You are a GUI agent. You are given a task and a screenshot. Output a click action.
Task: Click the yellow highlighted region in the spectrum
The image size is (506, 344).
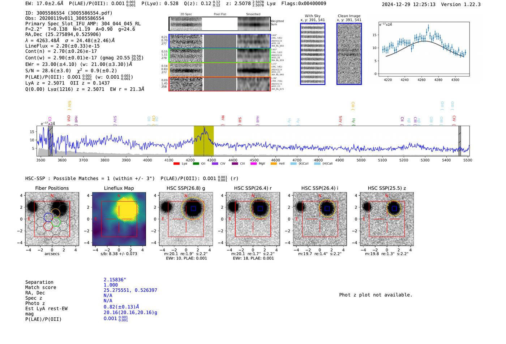[x=204, y=141]
